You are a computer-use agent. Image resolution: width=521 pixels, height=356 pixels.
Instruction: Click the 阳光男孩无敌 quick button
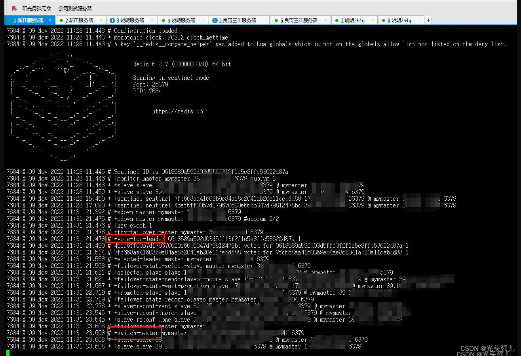(37, 8)
